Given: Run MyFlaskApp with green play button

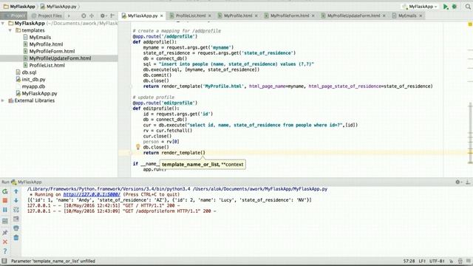Looking at the screenshot, I should [445, 7].
